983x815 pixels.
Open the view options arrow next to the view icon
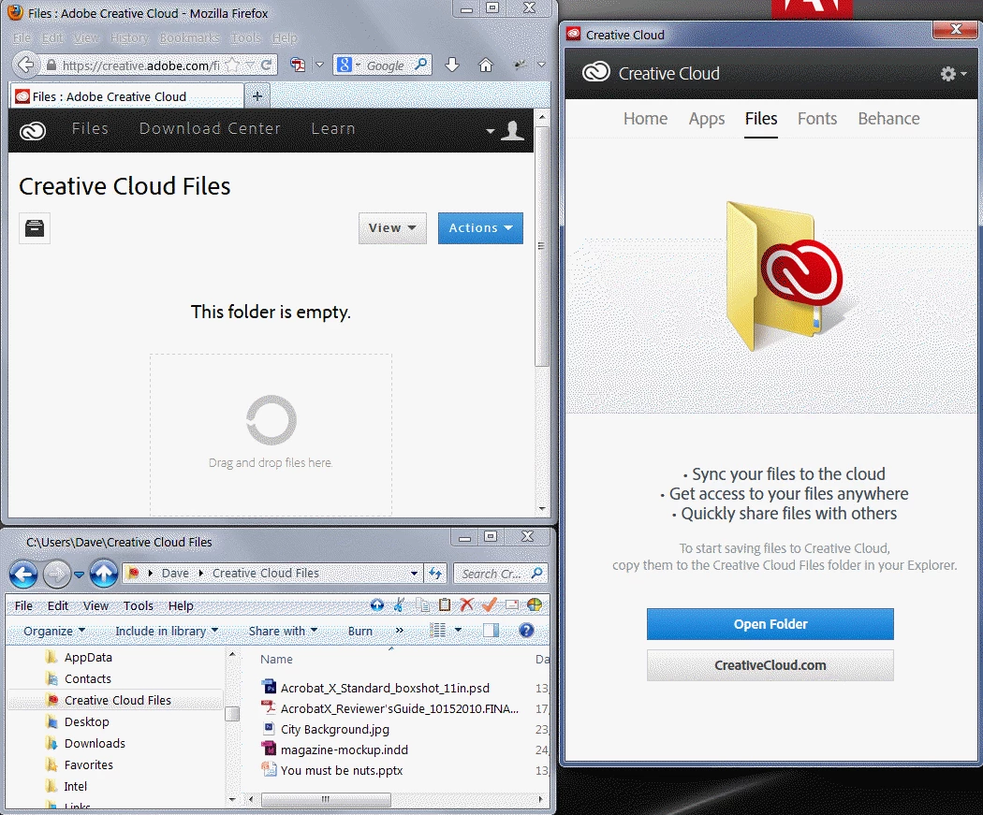pyautogui.click(x=458, y=631)
